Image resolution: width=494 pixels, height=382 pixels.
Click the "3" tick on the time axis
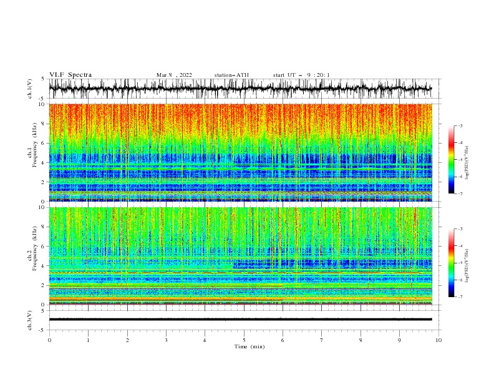pyautogui.click(x=166, y=340)
